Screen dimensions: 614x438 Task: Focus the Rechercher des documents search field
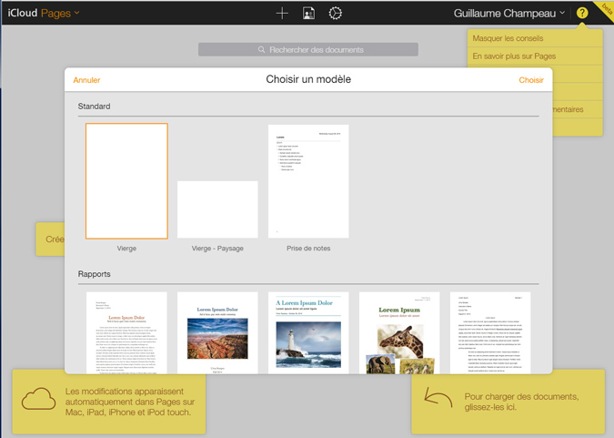(x=308, y=50)
